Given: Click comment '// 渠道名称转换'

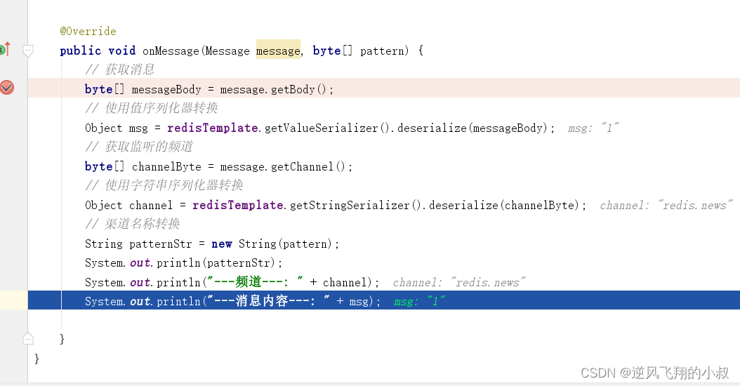Looking at the screenshot, I should [x=133, y=224].
